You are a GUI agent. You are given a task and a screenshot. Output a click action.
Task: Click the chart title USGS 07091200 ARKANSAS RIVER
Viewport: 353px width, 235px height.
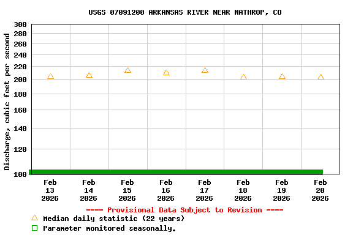(185, 12)
